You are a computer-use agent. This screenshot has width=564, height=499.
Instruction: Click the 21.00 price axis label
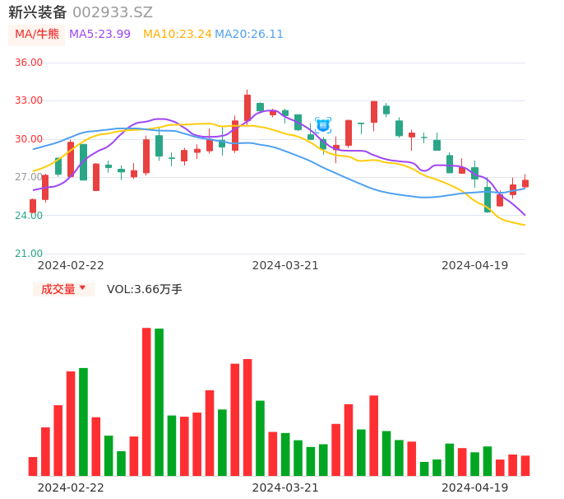[30, 254]
